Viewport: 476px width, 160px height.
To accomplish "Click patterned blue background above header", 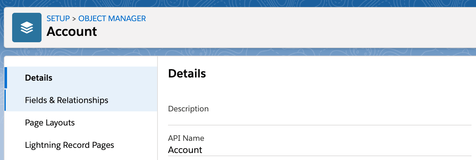I will pyautogui.click(x=238, y=3).
